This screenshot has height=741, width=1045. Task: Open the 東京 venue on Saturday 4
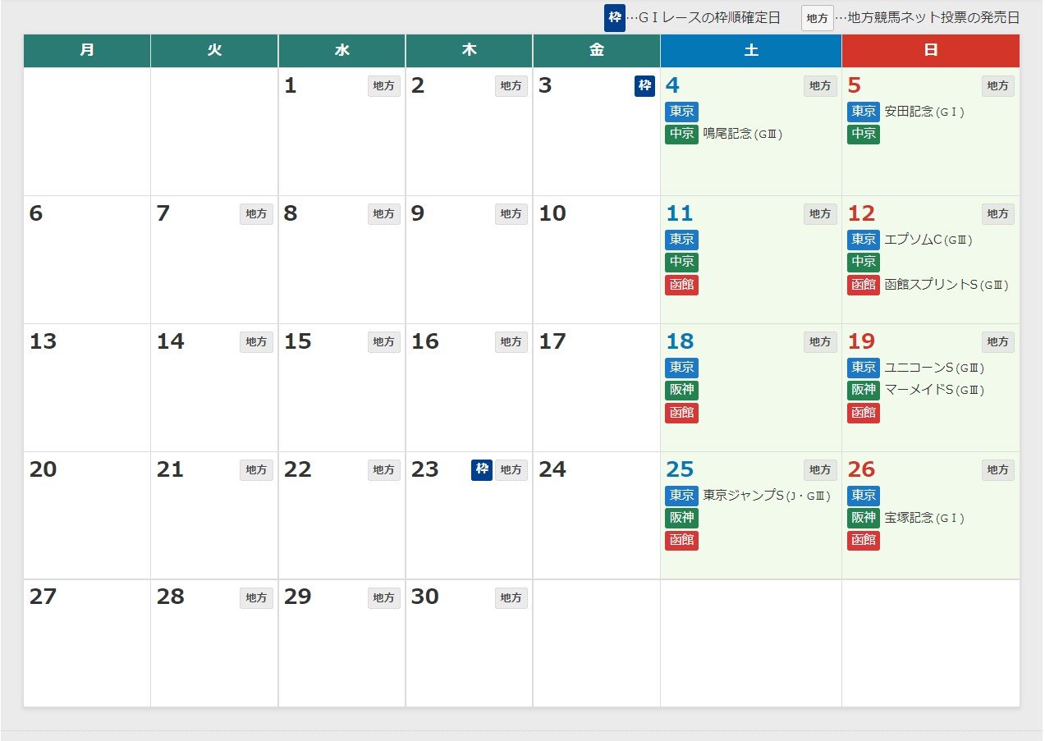coord(682,112)
